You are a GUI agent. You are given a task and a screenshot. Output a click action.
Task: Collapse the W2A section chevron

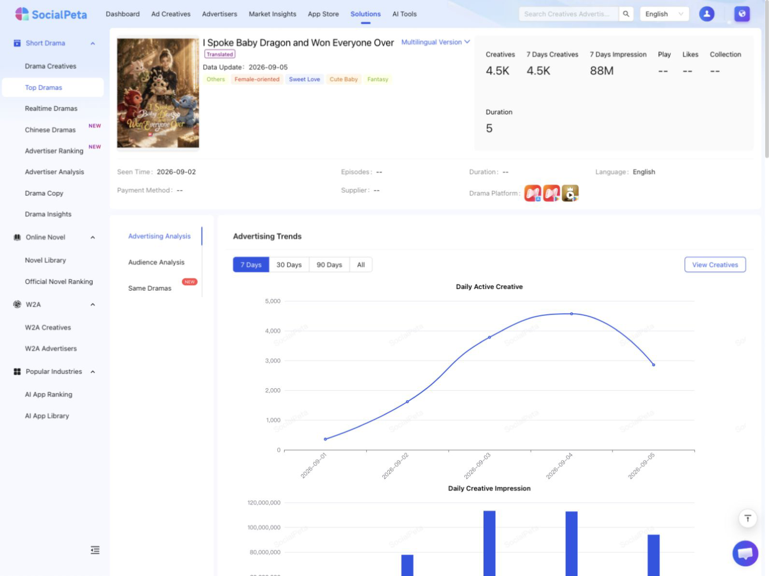click(93, 305)
